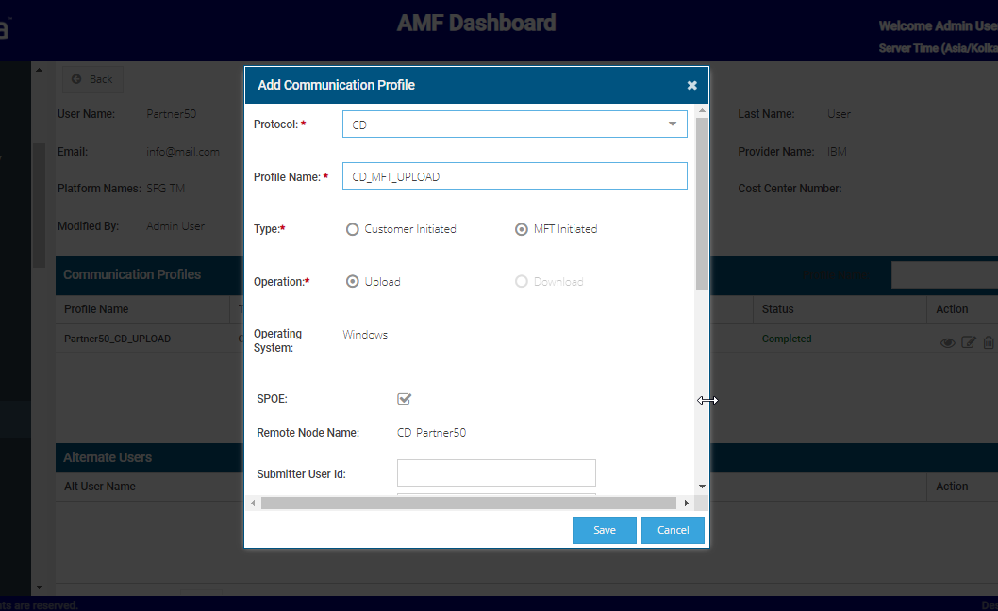Image resolution: width=998 pixels, height=611 pixels.
Task: Click the Submitter User Id field
Action: tap(496, 473)
